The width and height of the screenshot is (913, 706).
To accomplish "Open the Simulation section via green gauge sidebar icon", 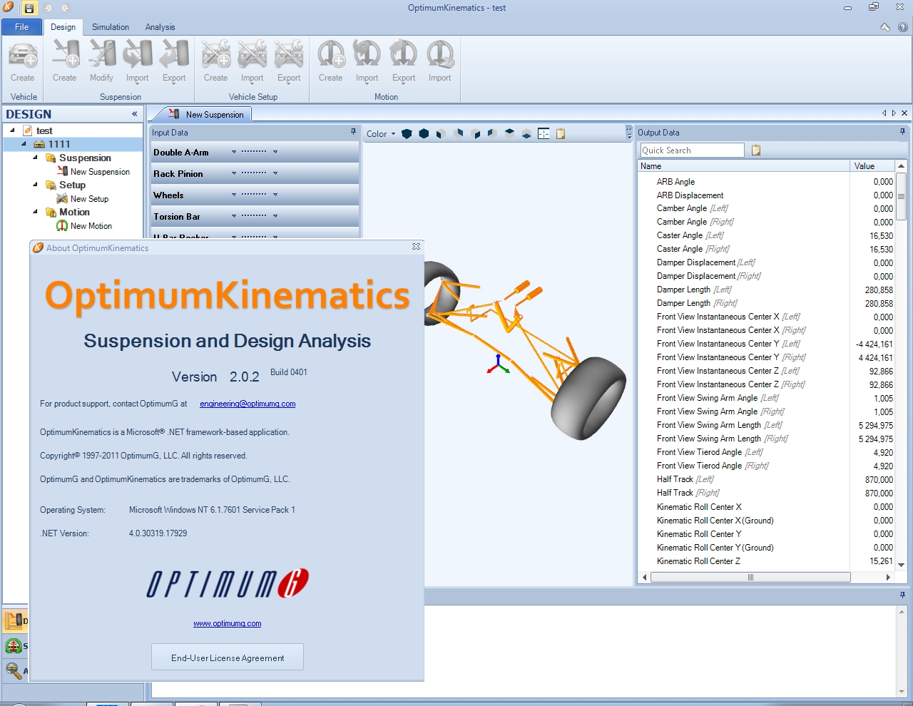I will pos(14,646).
